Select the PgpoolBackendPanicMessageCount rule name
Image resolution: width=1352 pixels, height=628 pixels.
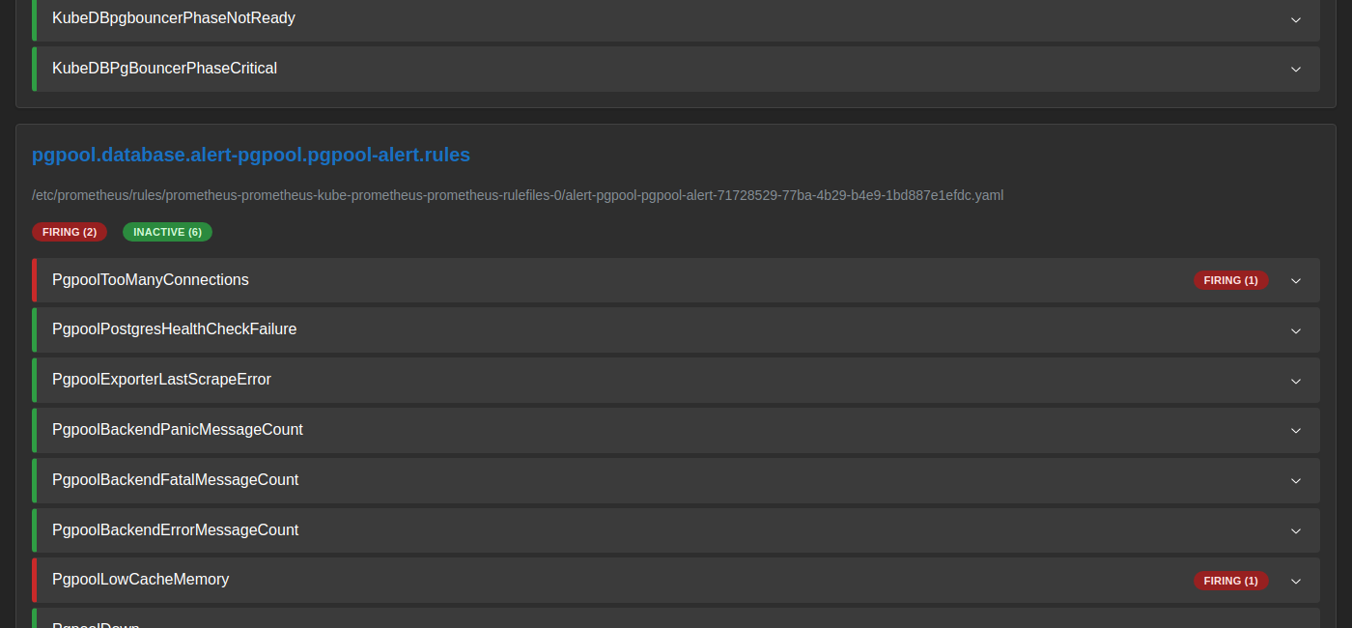point(178,430)
